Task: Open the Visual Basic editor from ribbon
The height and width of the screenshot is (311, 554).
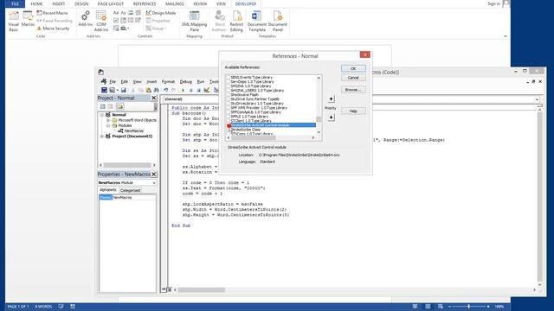Action: click(14, 21)
